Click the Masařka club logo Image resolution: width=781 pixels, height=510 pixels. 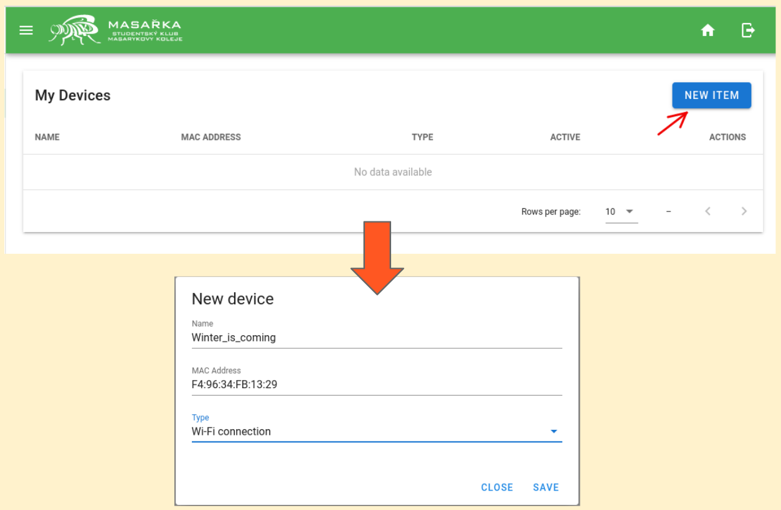point(116,30)
